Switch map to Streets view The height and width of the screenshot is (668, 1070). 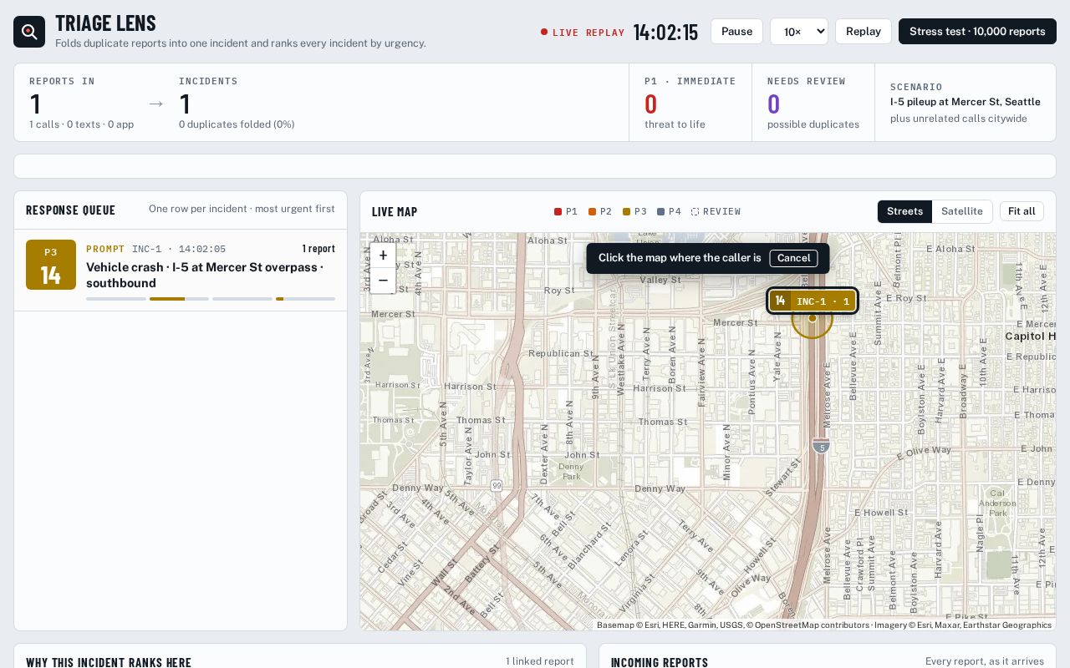(x=904, y=211)
